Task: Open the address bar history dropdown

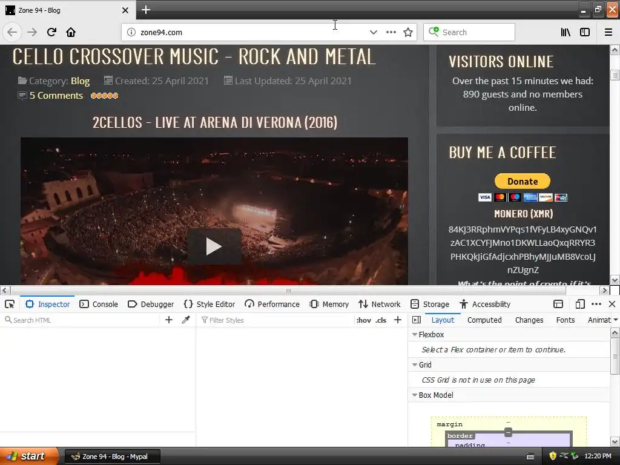Action: (x=373, y=32)
